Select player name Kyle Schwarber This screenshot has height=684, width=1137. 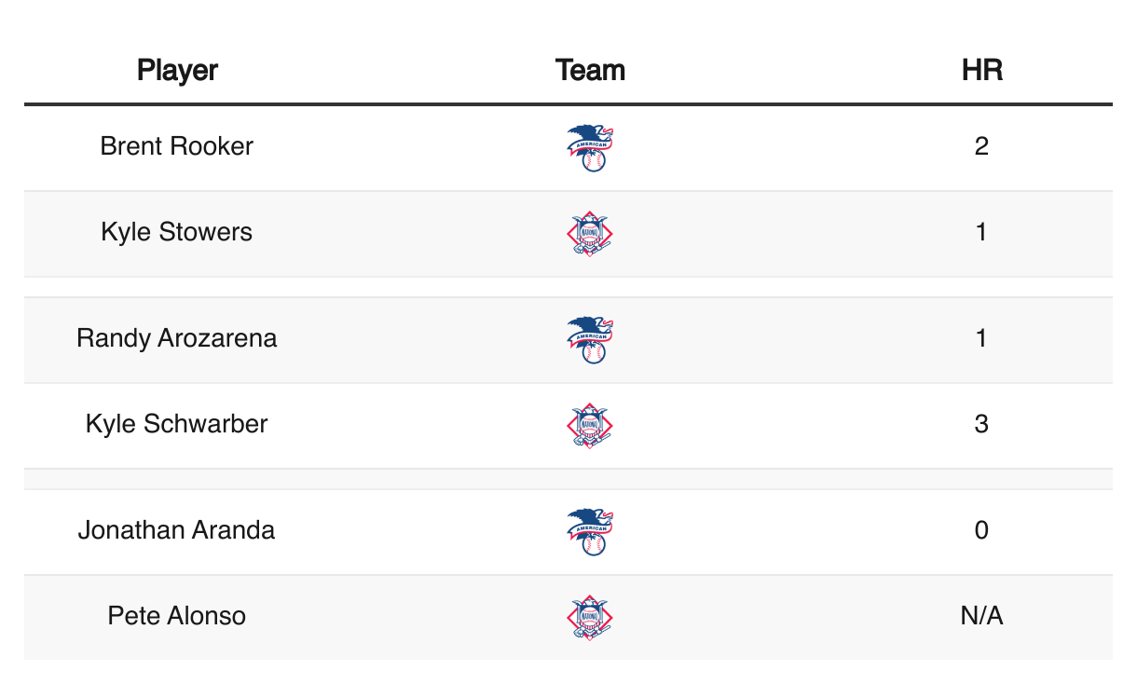pos(177,424)
